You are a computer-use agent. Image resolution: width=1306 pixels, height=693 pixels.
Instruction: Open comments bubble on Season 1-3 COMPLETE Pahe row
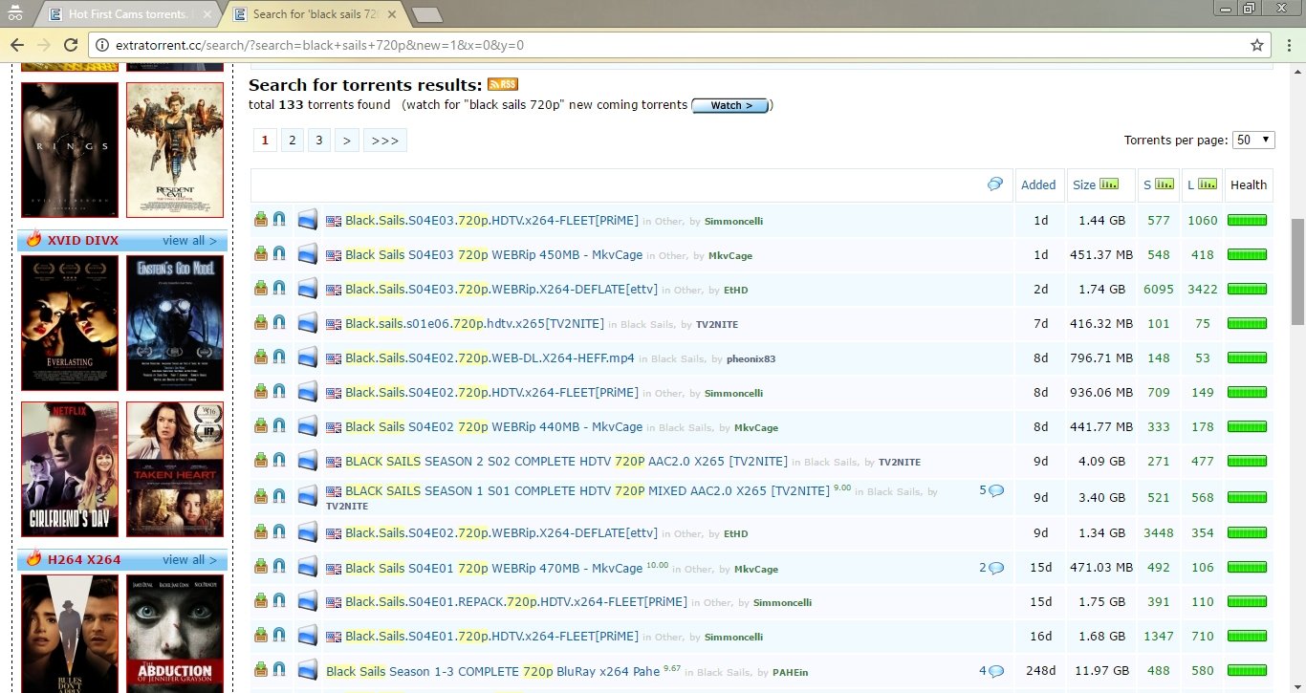coord(996,671)
